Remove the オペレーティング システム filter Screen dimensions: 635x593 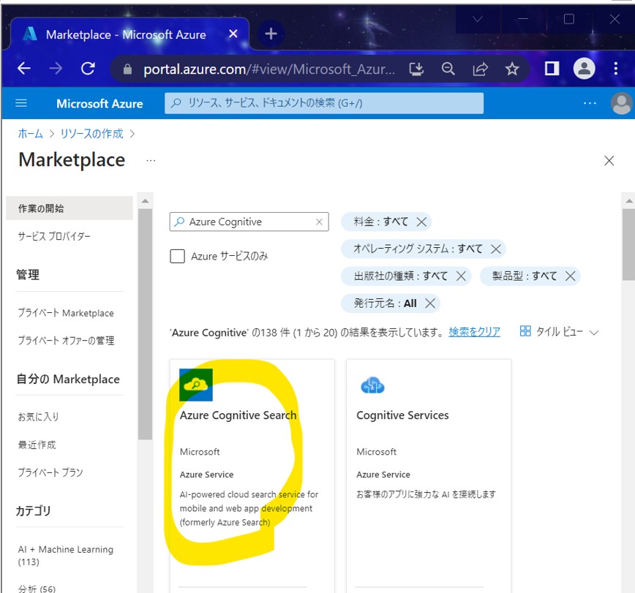[496, 249]
